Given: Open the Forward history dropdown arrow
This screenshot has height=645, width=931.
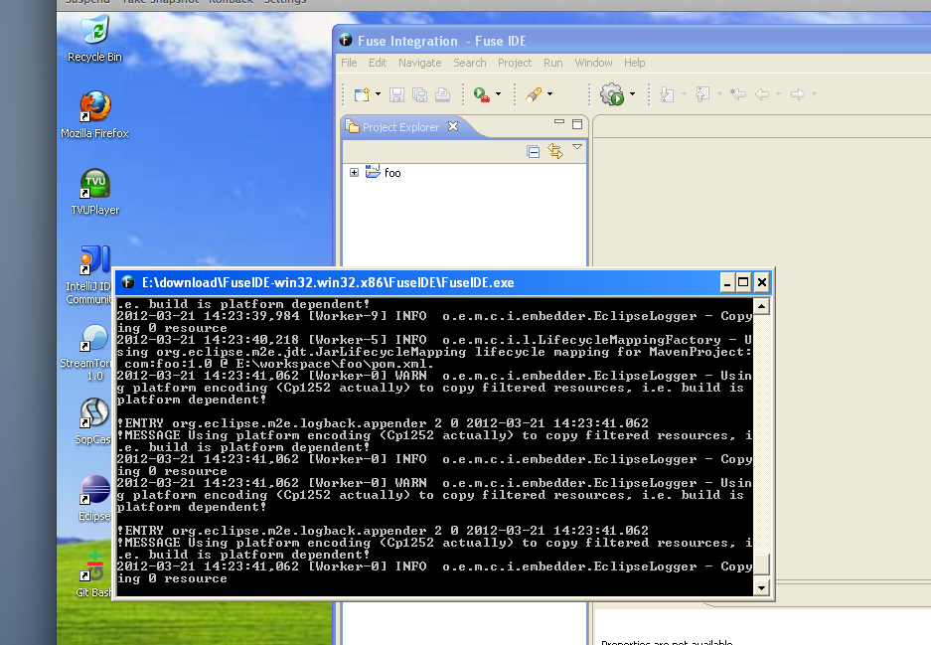Looking at the screenshot, I should click(x=814, y=93).
